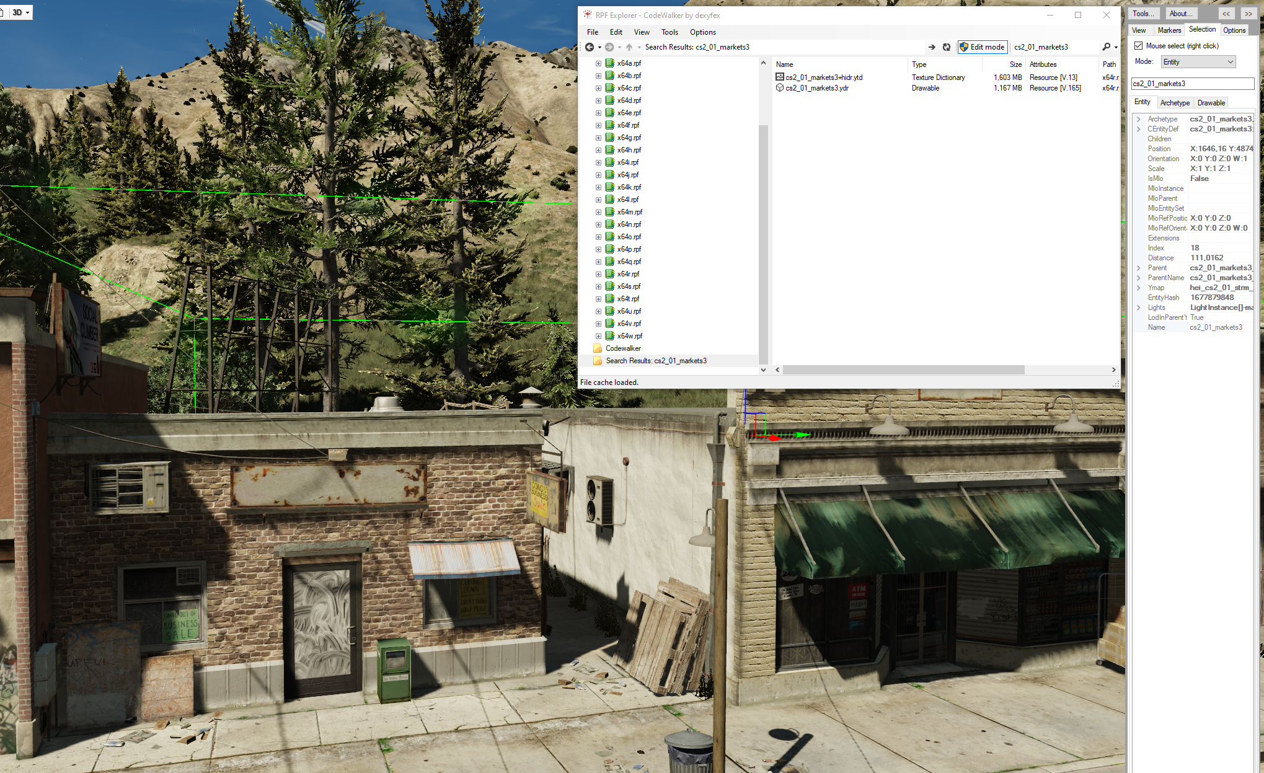Toggle the Edit mode button
This screenshot has width=1264, height=773.
coord(982,47)
